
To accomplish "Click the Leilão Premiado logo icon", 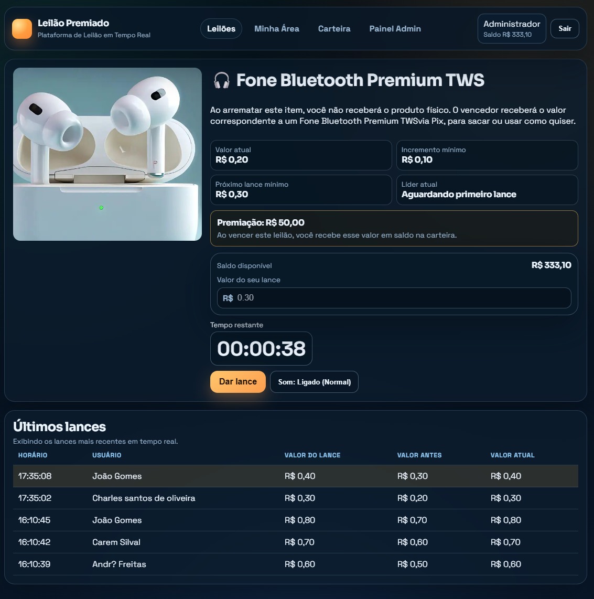I will 22,28.
